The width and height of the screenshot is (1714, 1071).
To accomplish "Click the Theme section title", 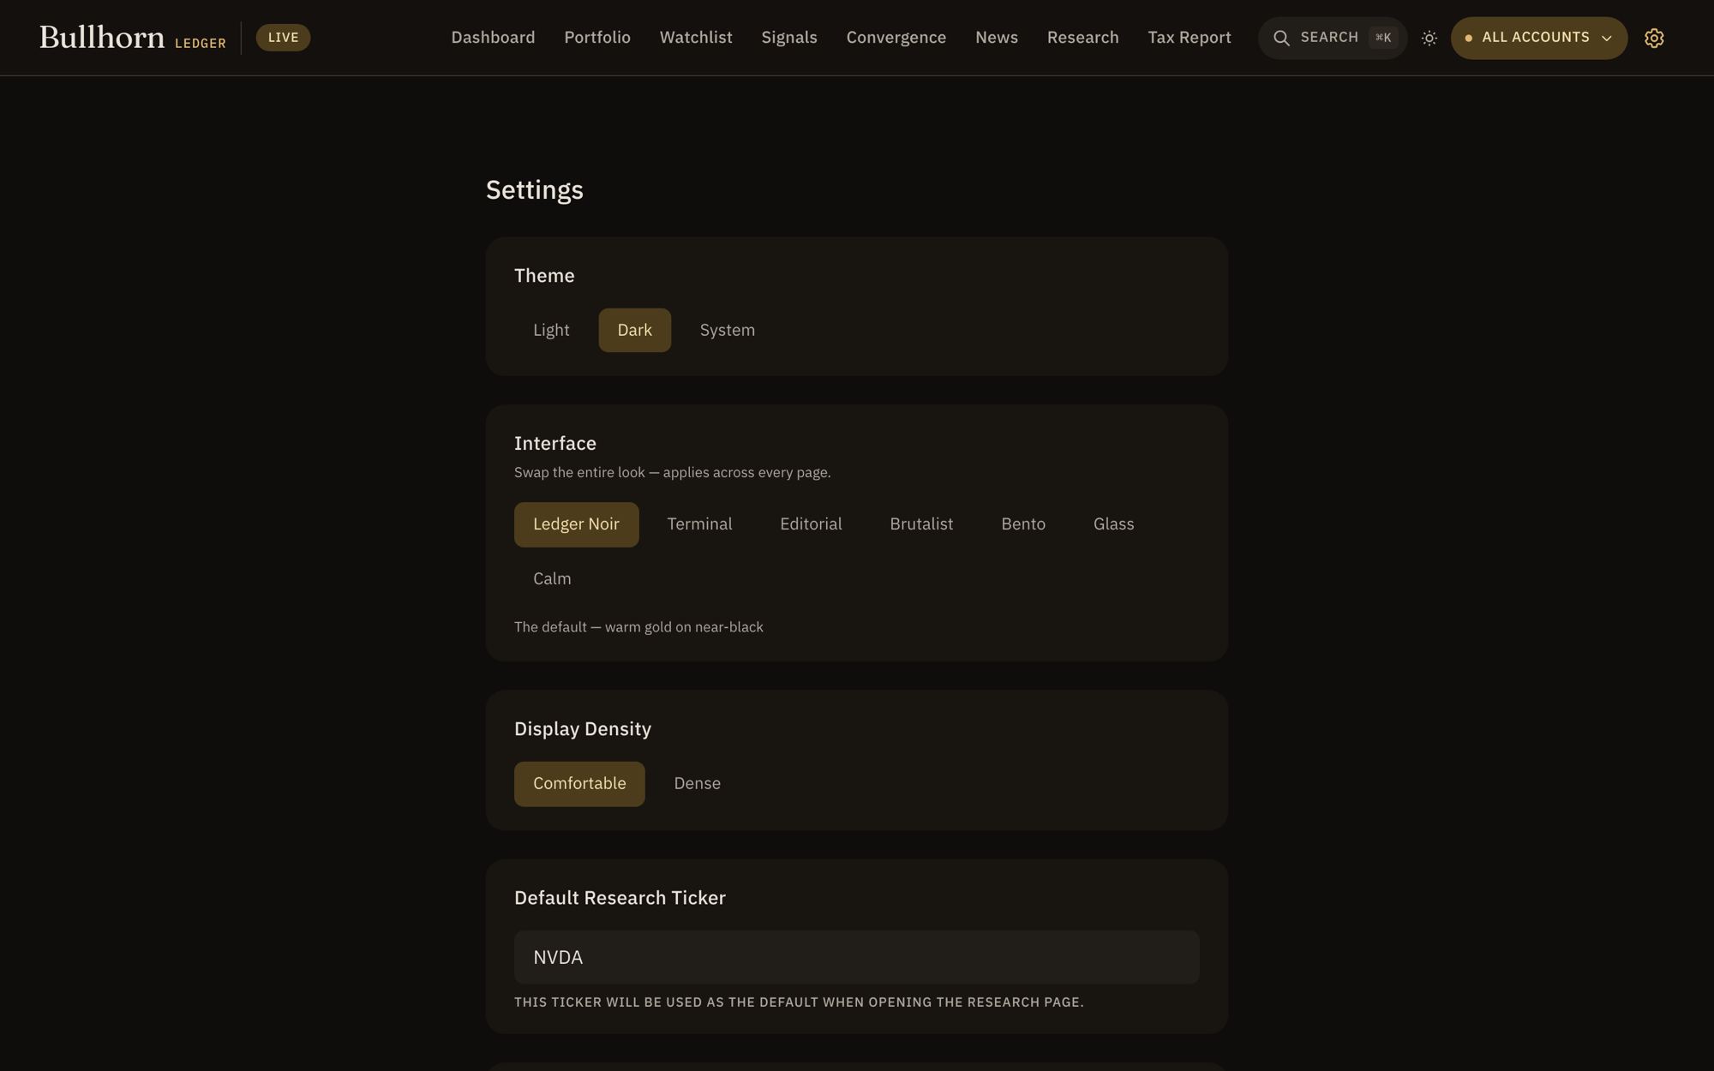I will [544, 276].
